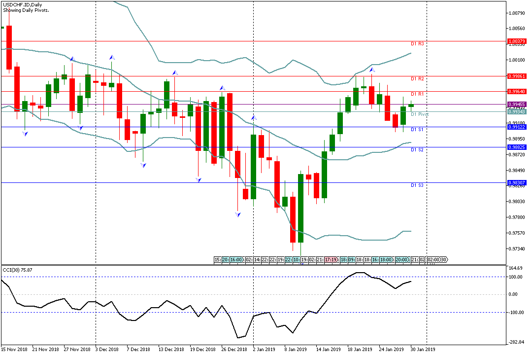Click the down fractal arrow just above the S3 line
Image resolution: width=532 pixels, height=355 pixels.
[x=198, y=180]
